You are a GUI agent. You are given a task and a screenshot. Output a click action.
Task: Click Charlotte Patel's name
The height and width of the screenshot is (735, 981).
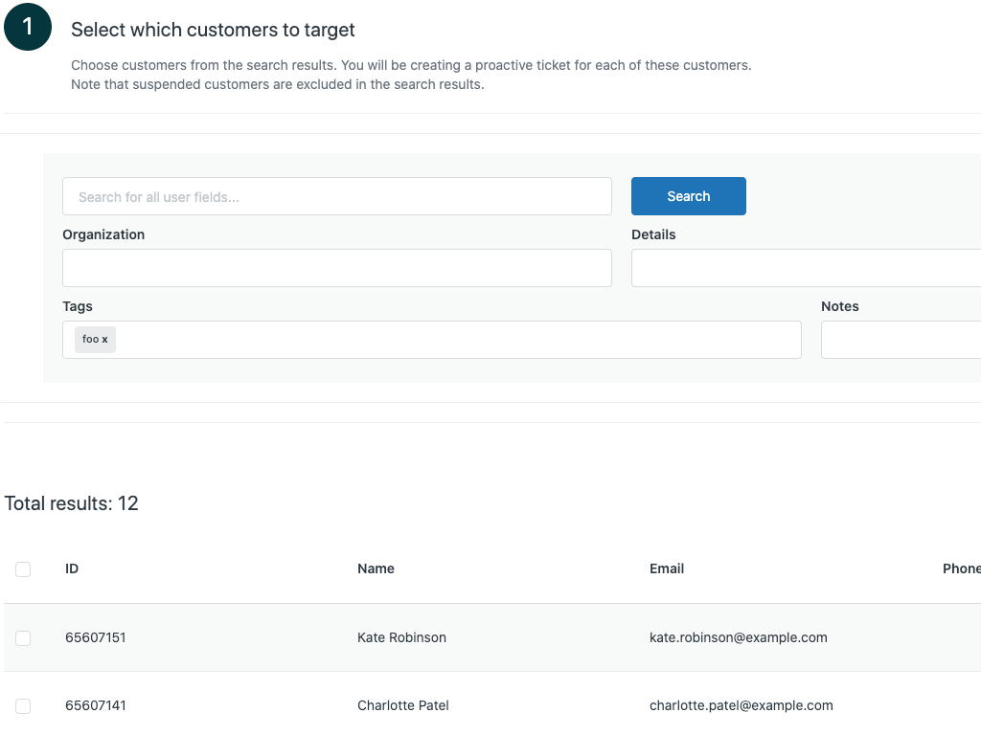pos(402,705)
